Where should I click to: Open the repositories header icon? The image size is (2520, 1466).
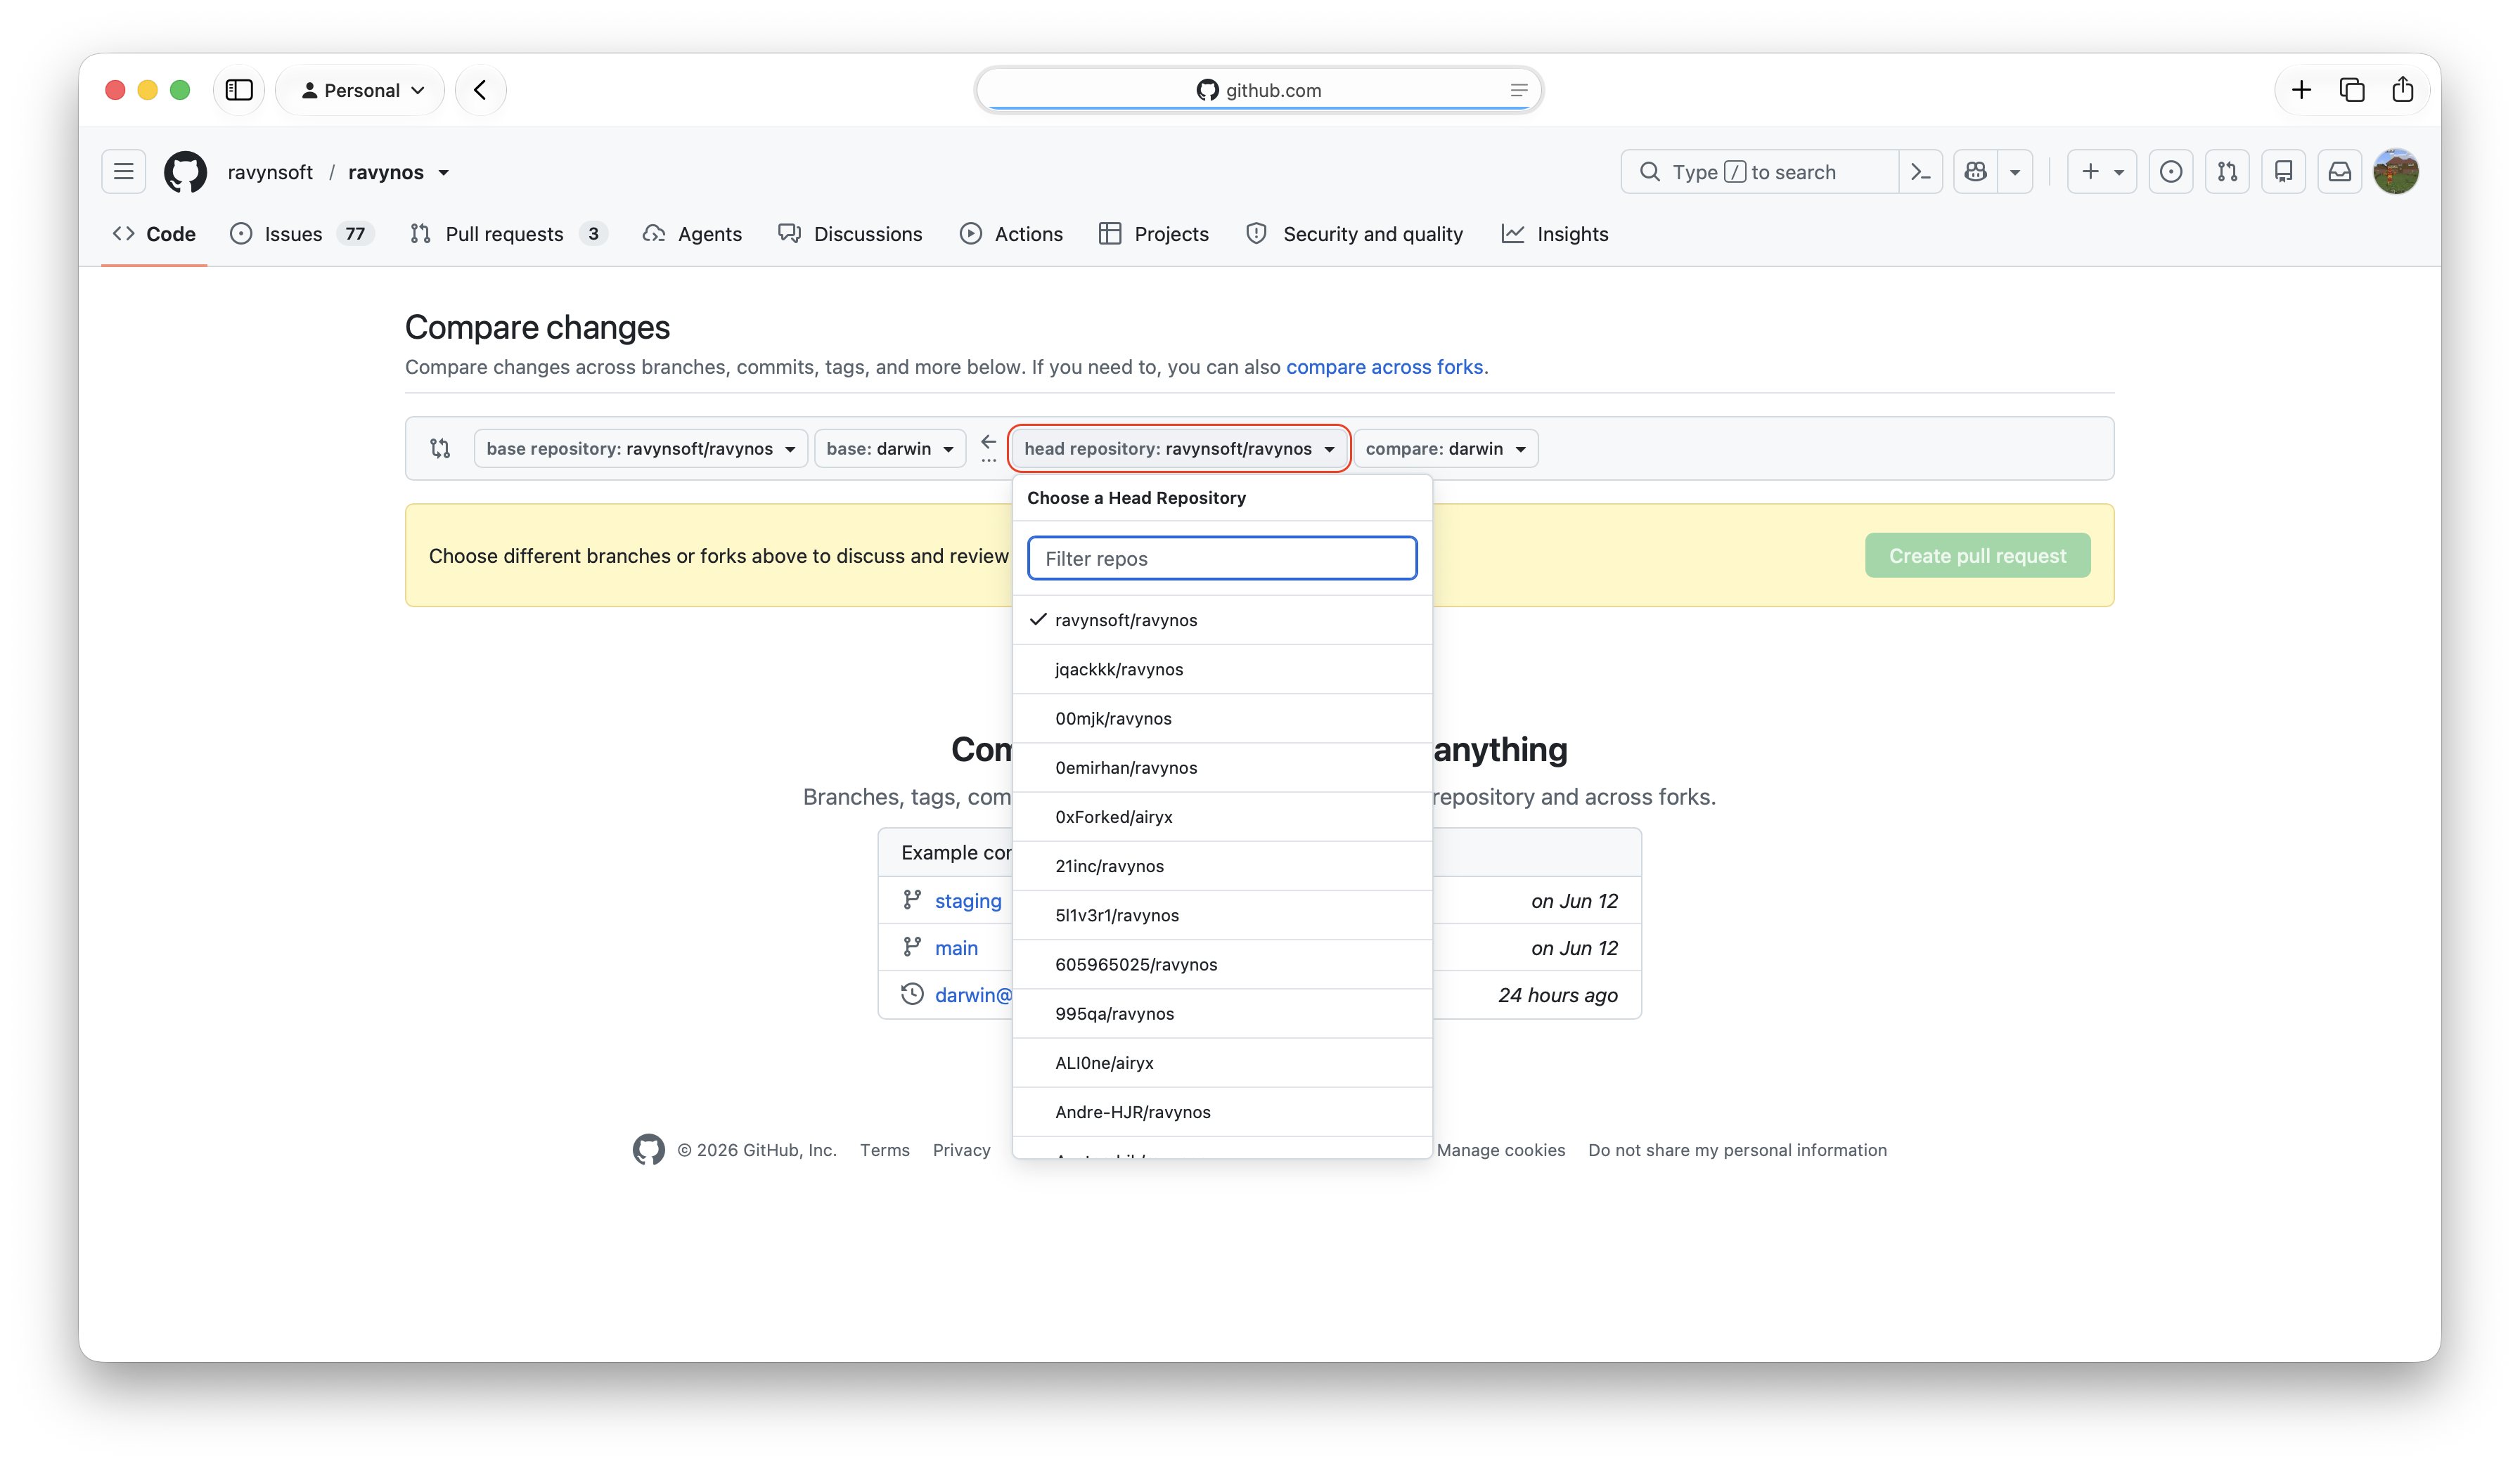pos(2283,172)
